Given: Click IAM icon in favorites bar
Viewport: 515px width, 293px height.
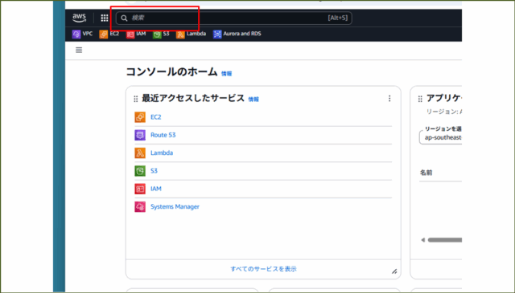Looking at the screenshot, I should pos(130,34).
